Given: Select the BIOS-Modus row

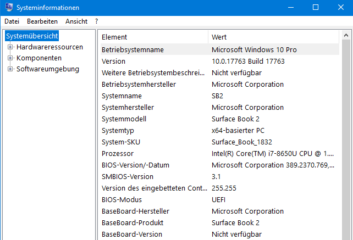Looking at the screenshot, I should (220, 200).
